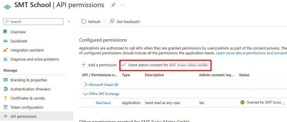Click Add a permission
287x122 pixels.
pos(99,65)
